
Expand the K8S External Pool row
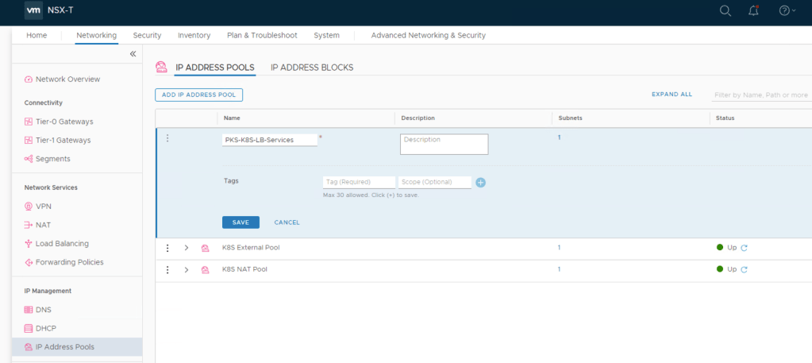click(187, 248)
